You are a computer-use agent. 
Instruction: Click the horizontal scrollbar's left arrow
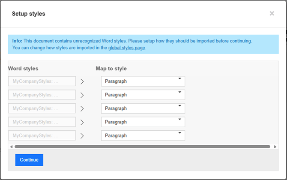11,147
